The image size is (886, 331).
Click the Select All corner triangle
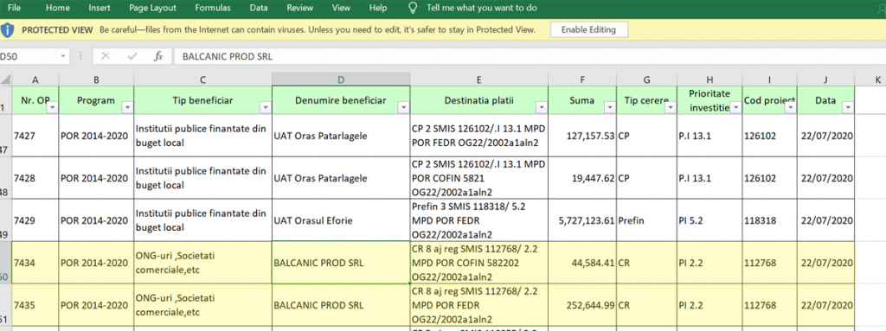click(x=6, y=80)
